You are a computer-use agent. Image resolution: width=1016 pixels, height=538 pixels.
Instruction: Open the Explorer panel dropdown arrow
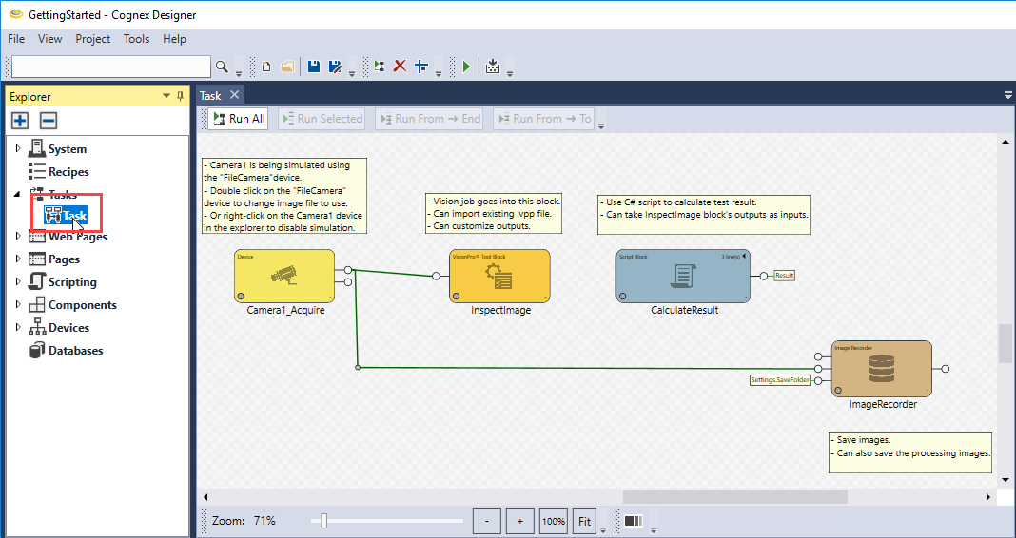[x=166, y=96]
